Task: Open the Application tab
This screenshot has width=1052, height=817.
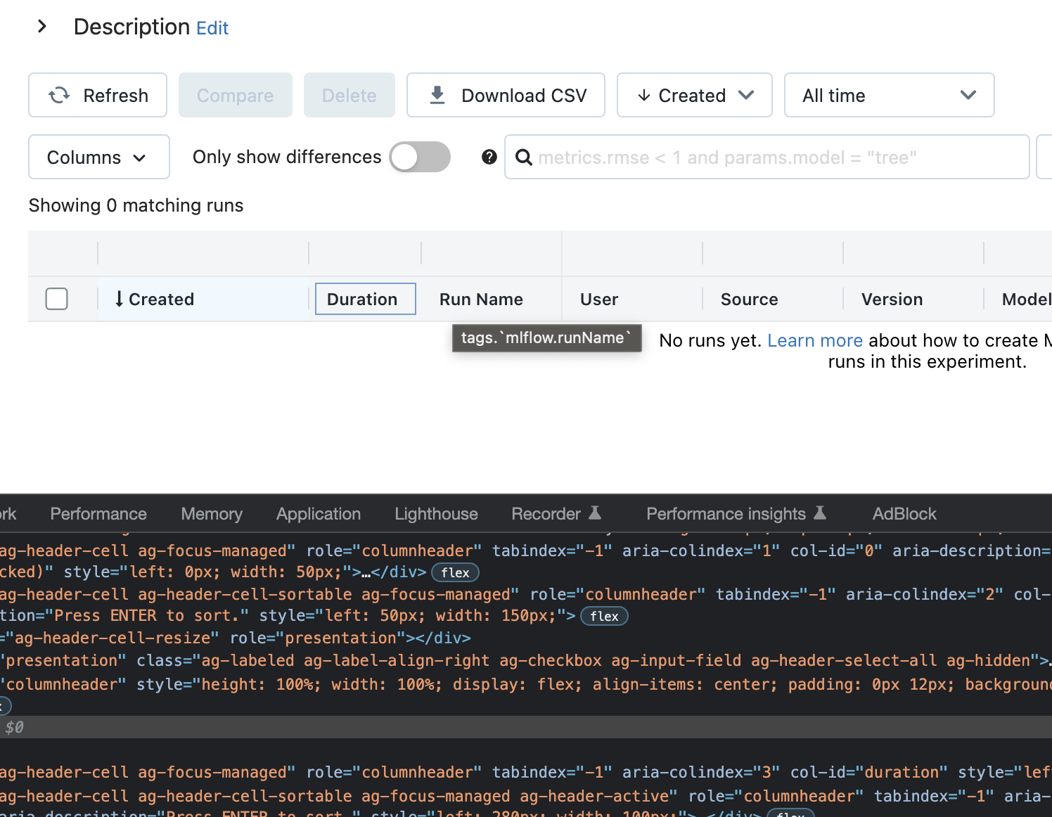Action: [x=318, y=513]
